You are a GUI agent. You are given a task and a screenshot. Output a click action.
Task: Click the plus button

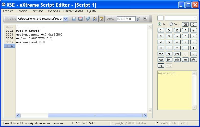[193, 48]
